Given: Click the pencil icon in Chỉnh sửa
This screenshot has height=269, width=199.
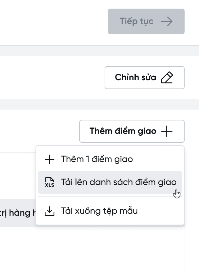Looking at the screenshot, I should tap(167, 78).
